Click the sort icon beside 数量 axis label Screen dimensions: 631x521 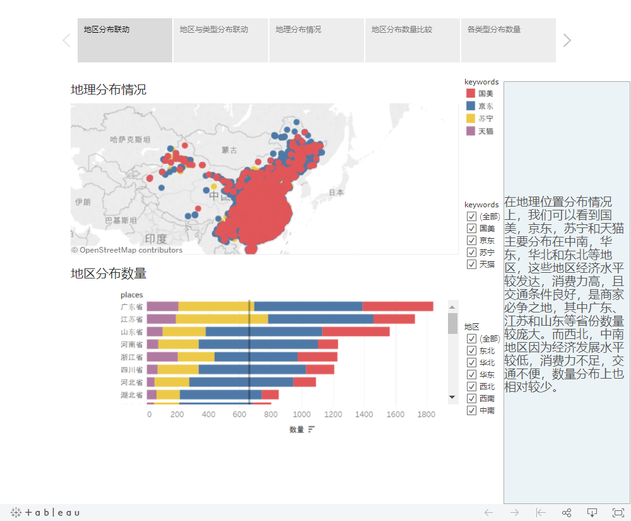(312, 430)
